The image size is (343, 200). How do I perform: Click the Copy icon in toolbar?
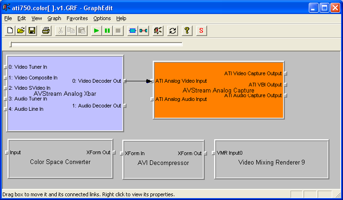point(71,30)
